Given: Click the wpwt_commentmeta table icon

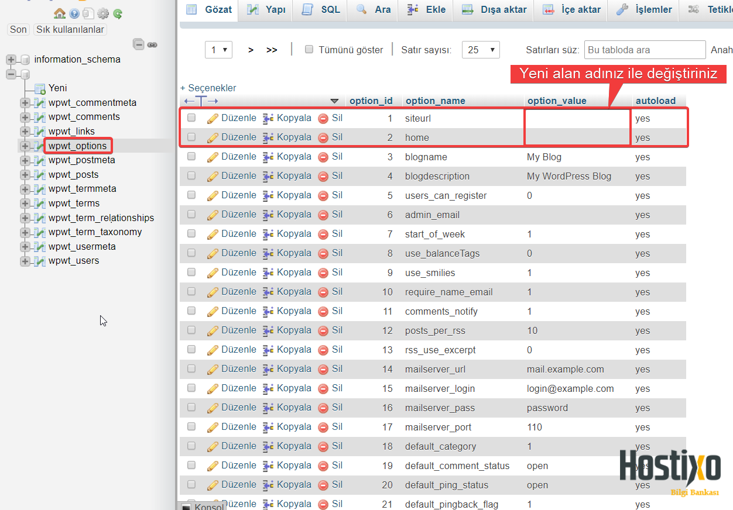Looking at the screenshot, I should 40,103.
